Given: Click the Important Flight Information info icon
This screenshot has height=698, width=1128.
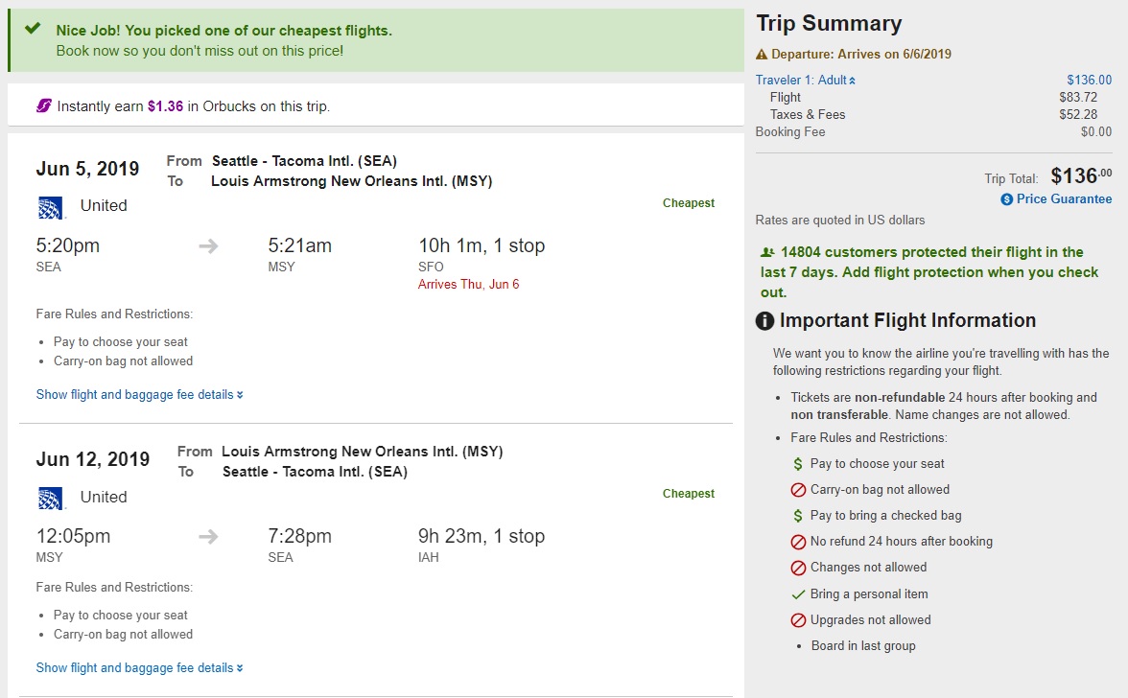Looking at the screenshot, I should pyautogui.click(x=764, y=321).
